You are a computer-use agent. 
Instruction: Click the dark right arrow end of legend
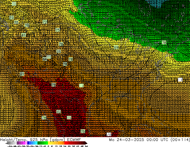(x=86, y=143)
